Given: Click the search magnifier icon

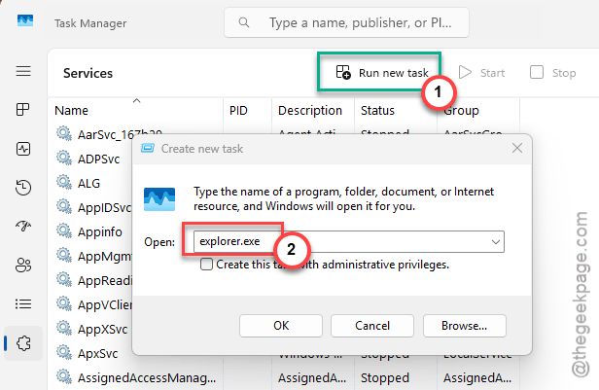Looking at the screenshot, I should pyautogui.click(x=244, y=23).
